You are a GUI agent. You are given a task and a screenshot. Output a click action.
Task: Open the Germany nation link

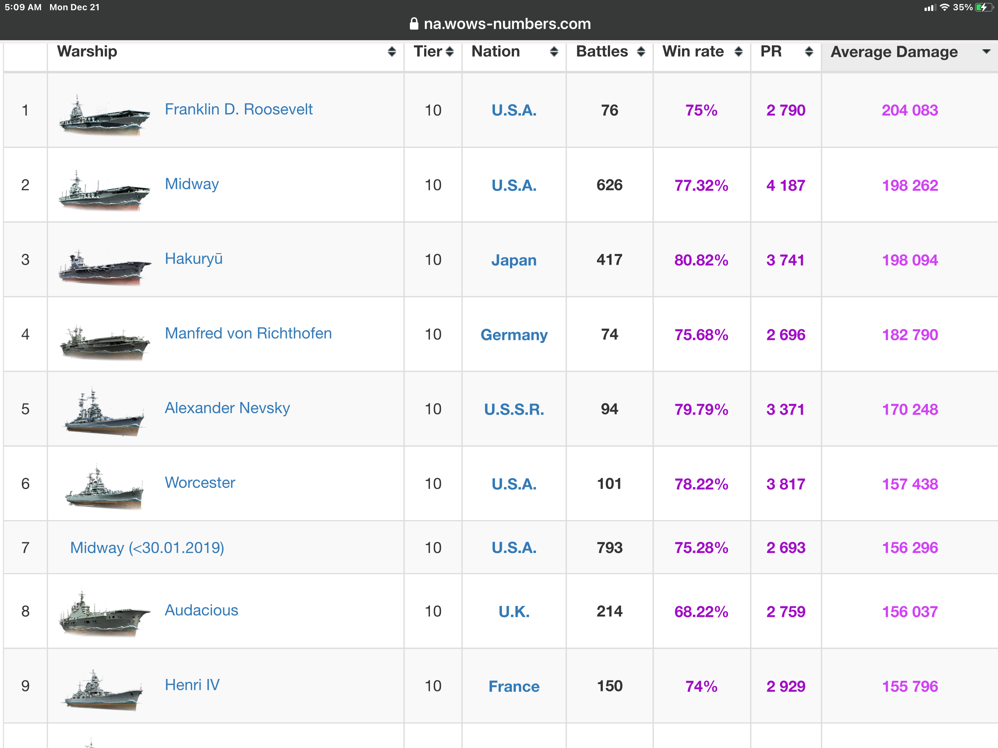pos(514,335)
